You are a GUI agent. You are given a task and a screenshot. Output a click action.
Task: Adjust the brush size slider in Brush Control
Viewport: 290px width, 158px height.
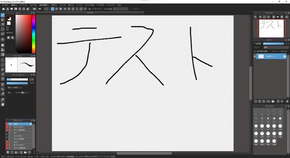[x=17, y=80]
